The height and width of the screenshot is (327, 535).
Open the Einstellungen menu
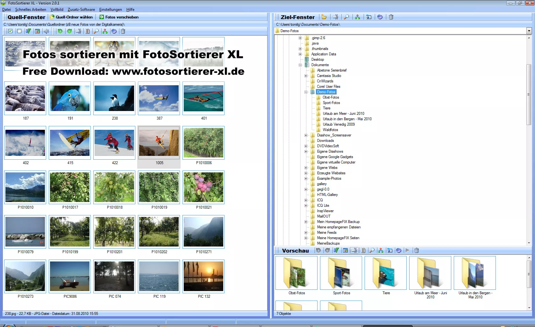pos(111,10)
